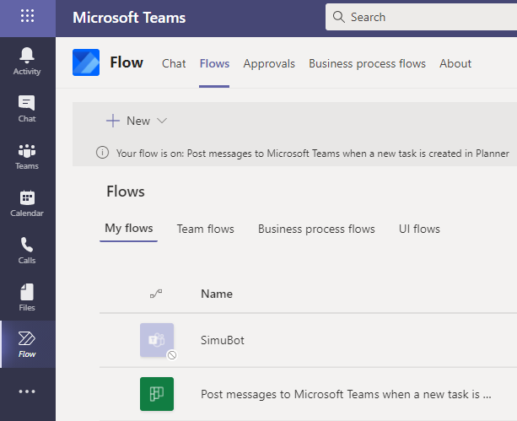This screenshot has height=421, width=517.
Task: Click the SimuBot Teams flow icon
Action: point(157,340)
